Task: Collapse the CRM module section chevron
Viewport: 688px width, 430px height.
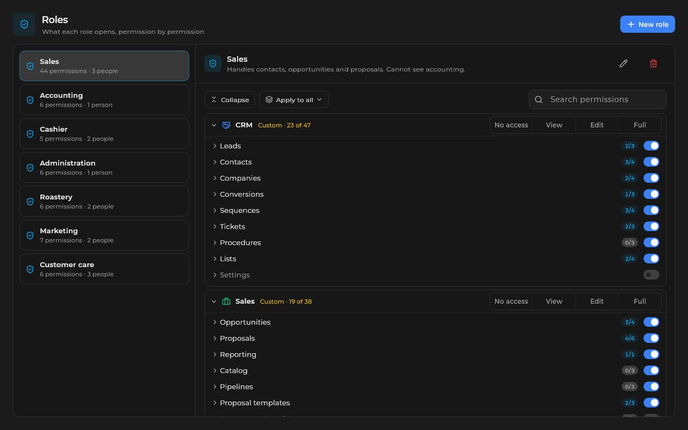Action: coord(214,125)
